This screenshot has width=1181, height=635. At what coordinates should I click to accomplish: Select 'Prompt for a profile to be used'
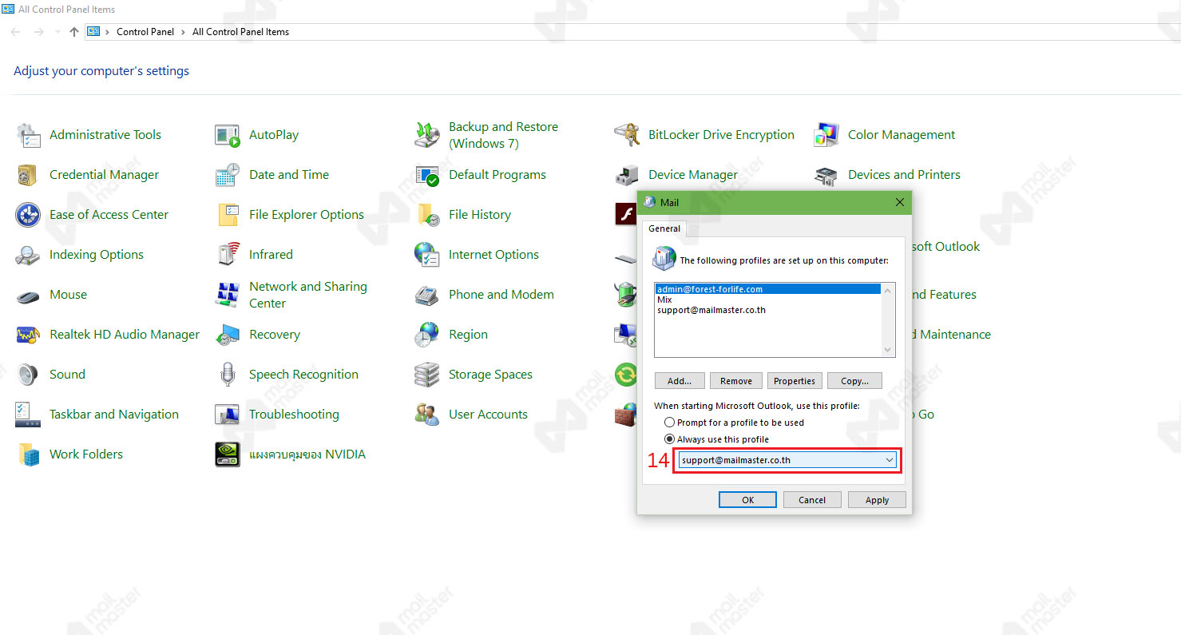pos(670,423)
